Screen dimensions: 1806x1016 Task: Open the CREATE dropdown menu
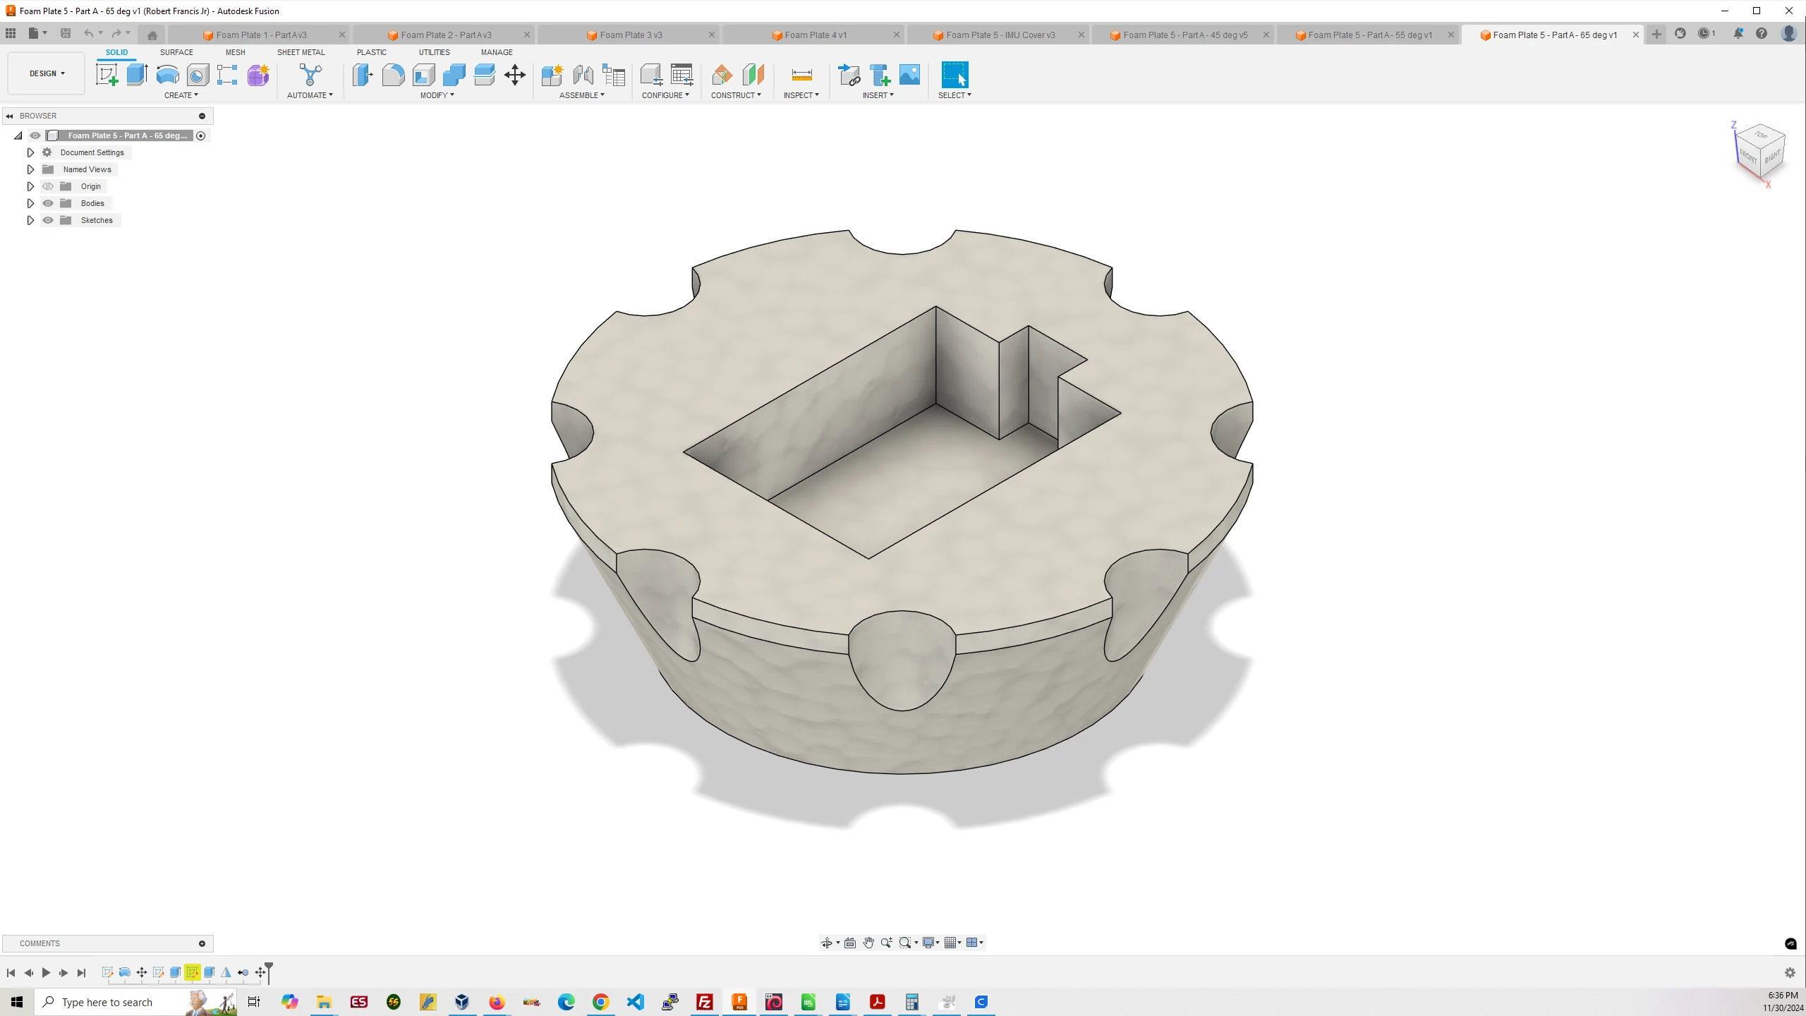tap(181, 95)
